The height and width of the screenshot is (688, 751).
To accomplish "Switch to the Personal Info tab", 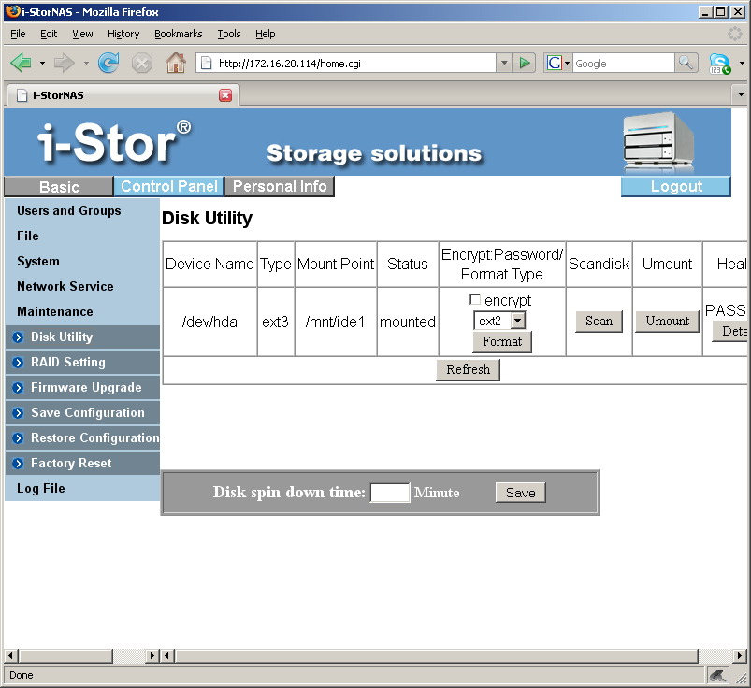I will point(280,186).
